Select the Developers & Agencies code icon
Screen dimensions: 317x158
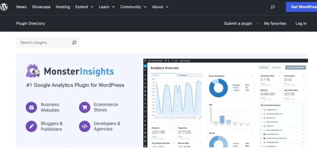(85, 126)
